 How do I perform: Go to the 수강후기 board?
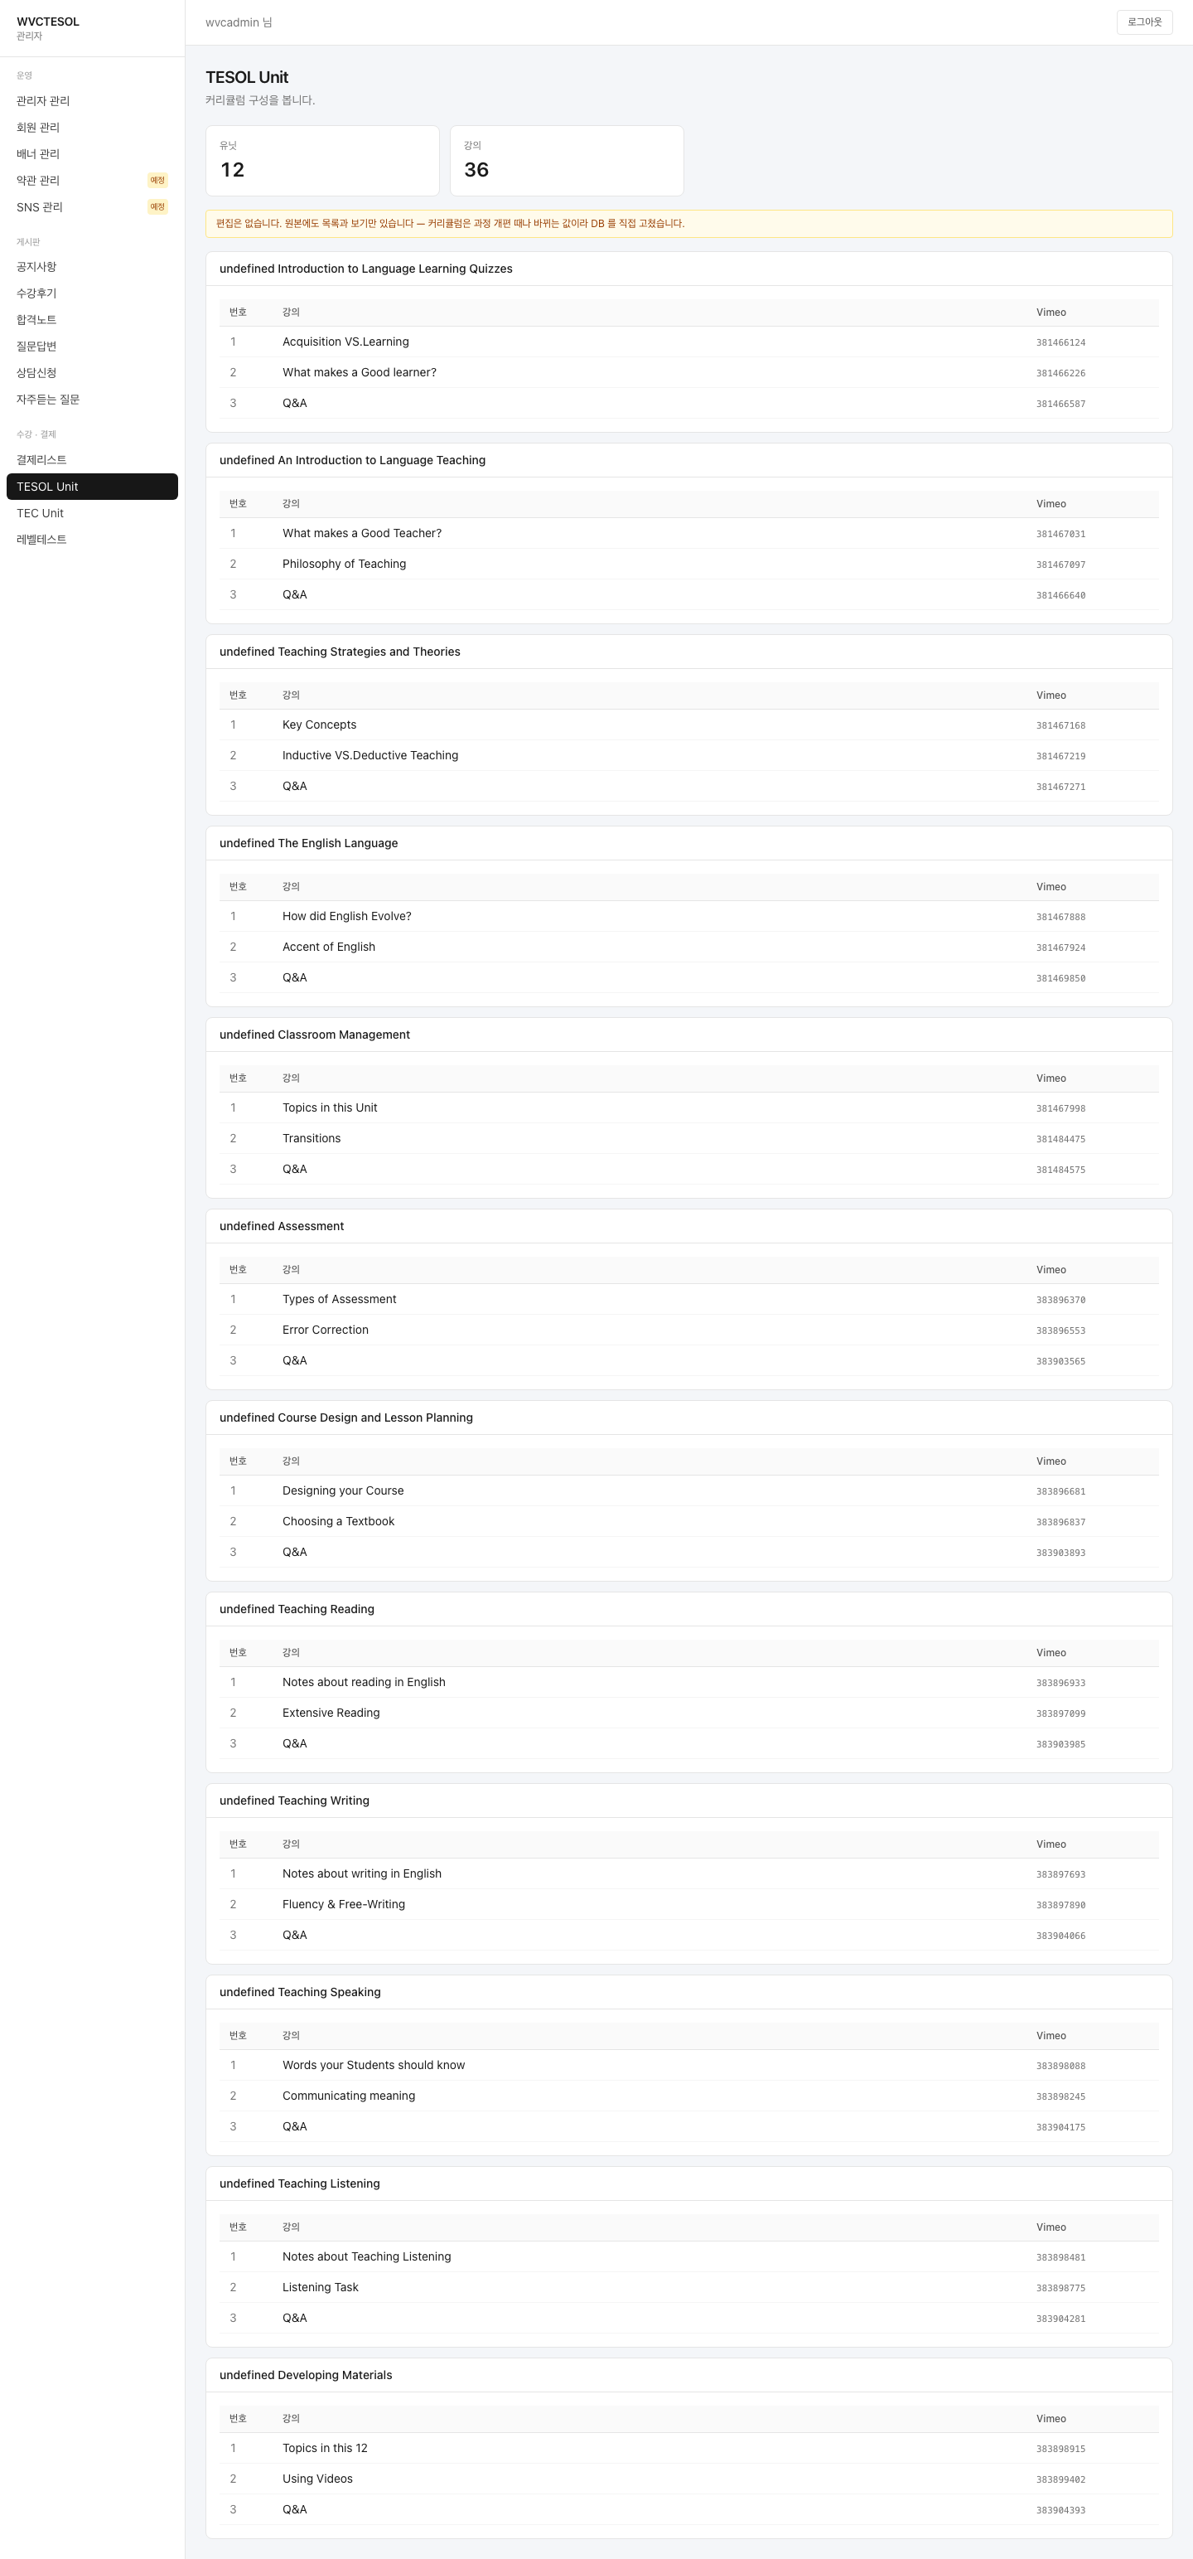click(92, 293)
